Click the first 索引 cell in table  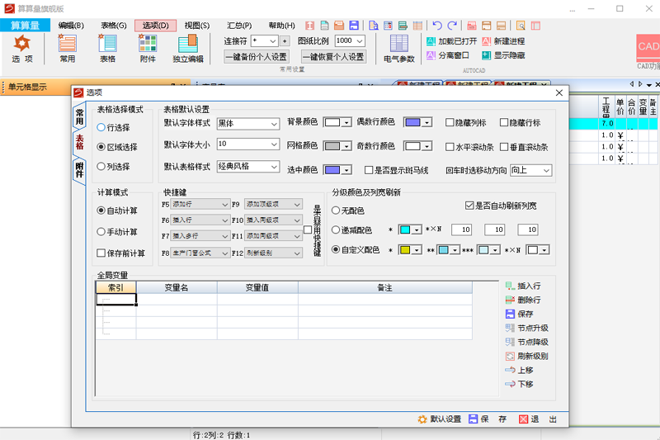pos(115,300)
